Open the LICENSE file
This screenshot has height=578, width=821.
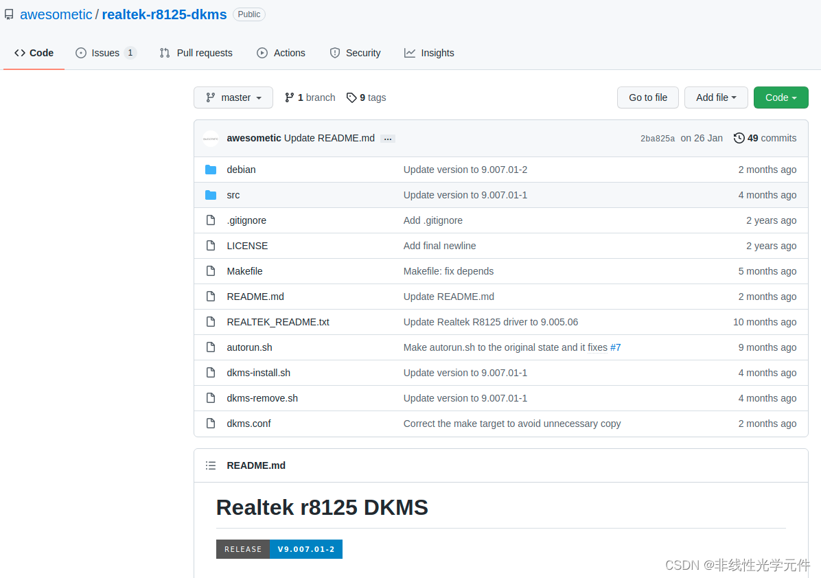tap(247, 246)
